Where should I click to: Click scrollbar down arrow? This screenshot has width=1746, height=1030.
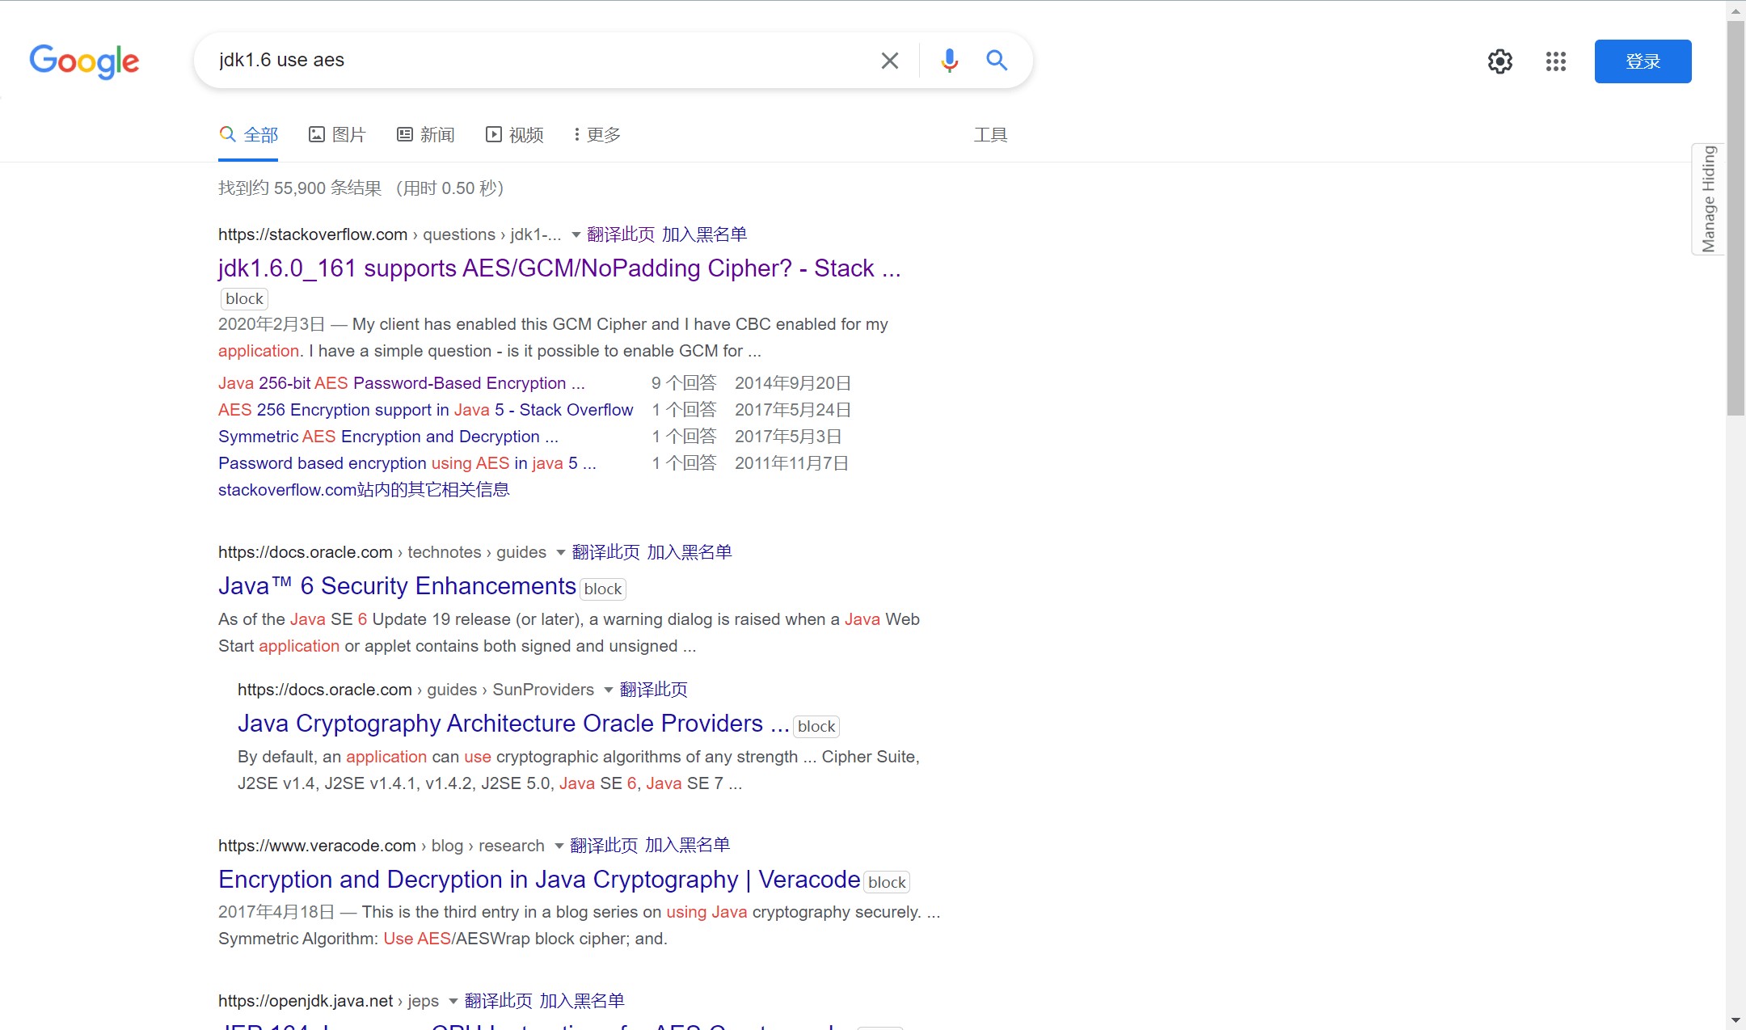pos(1735,1020)
